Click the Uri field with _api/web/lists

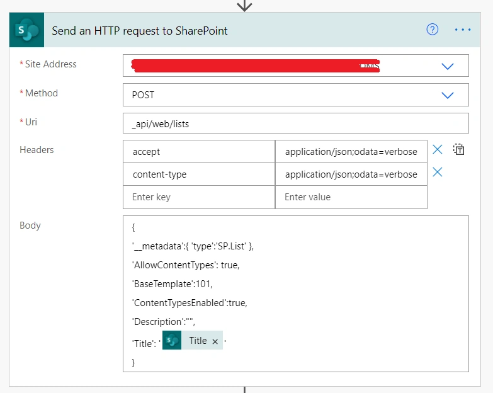[x=295, y=123]
